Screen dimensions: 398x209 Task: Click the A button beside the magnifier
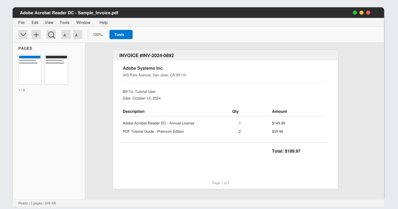tap(66, 35)
